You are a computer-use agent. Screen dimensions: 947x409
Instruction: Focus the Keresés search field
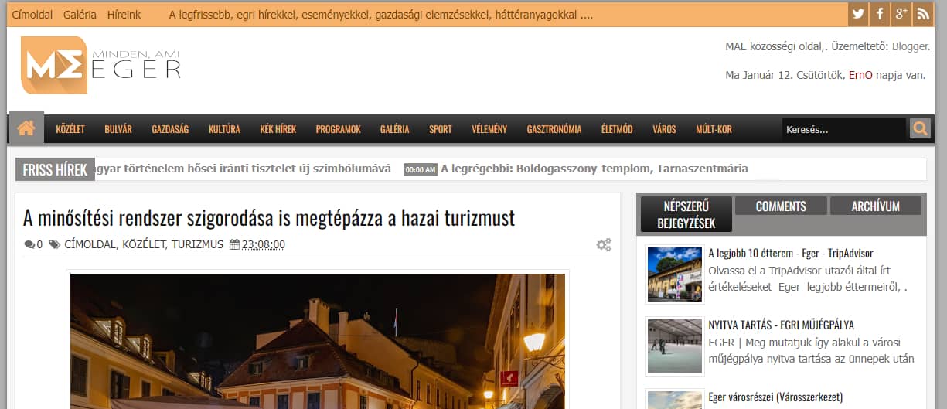(843, 129)
